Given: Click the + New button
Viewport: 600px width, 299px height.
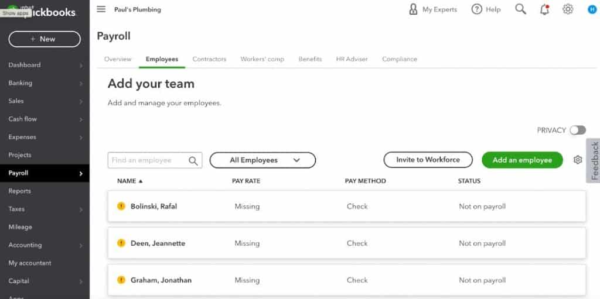Looking at the screenshot, I should (x=45, y=39).
